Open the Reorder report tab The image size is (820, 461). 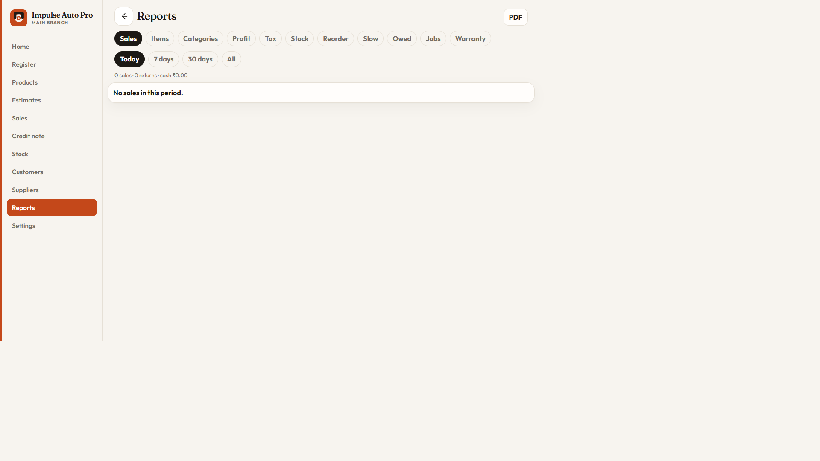(x=336, y=38)
